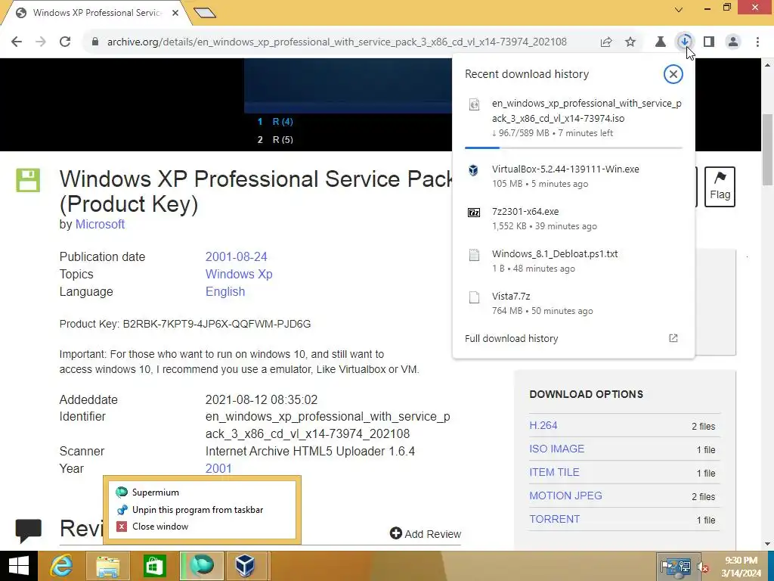Click the scrollbar down arrow
This screenshot has height=581, width=774.
pyautogui.click(x=768, y=545)
